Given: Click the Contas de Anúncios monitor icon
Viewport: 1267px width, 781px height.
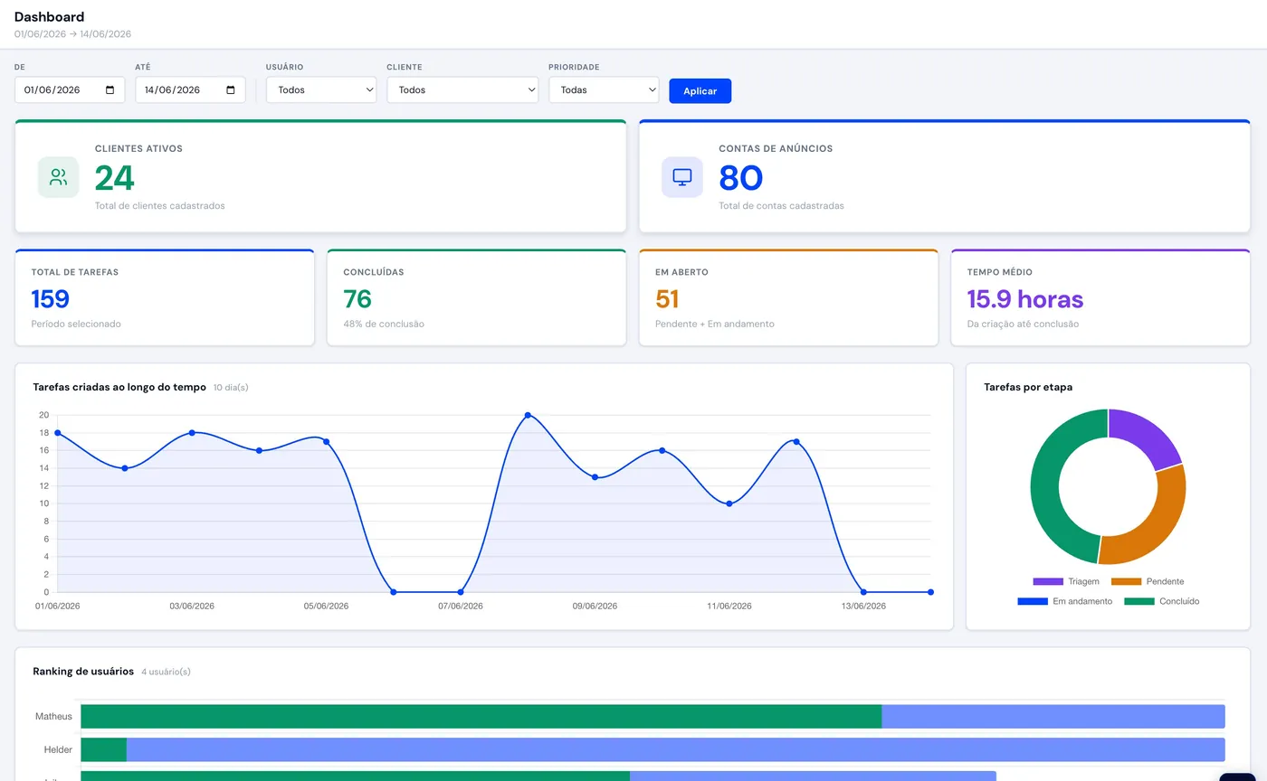Looking at the screenshot, I should click(682, 177).
